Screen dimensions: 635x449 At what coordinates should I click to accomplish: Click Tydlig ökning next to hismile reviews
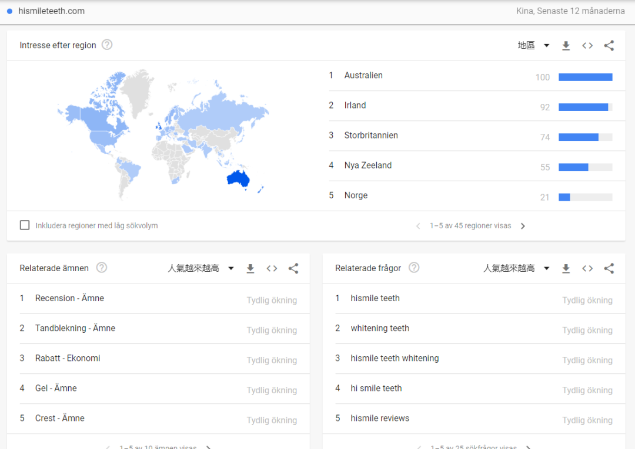pyautogui.click(x=587, y=420)
